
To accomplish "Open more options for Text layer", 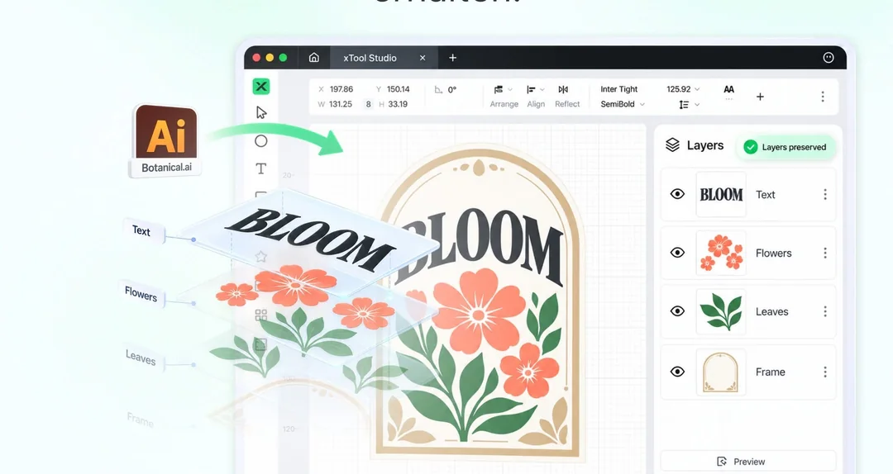I will [824, 195].
